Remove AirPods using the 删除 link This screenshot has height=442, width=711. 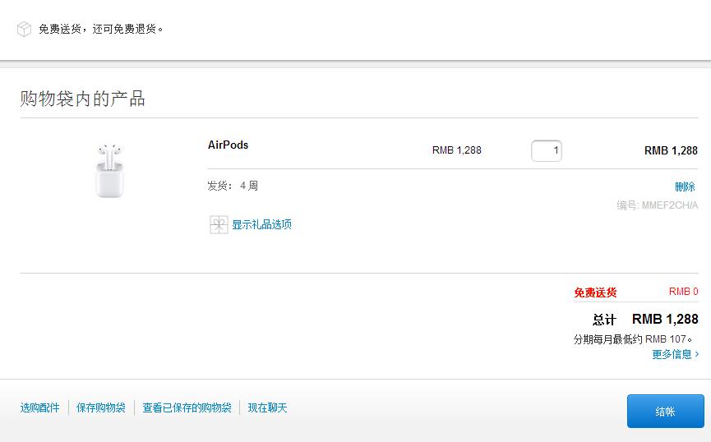[x=685, y=186]
